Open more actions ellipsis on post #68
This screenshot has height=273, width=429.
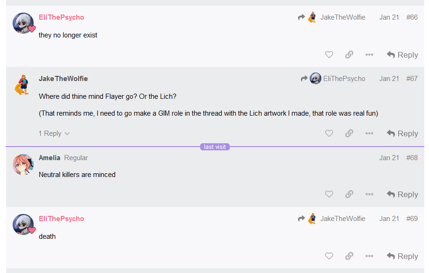(370, 194)
